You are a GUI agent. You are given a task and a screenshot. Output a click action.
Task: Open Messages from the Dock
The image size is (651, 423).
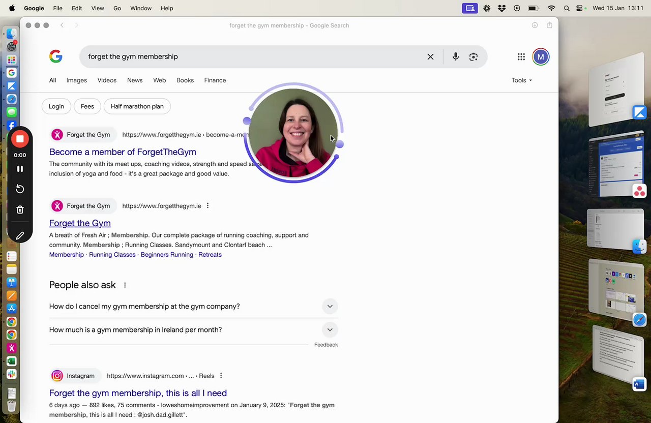click(x=11, y=112)
